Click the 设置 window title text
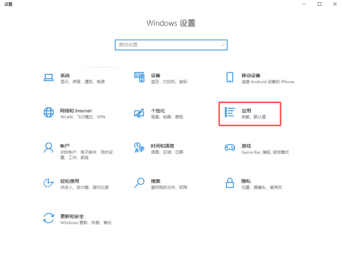The width and height of the screenshot is (342, 266). pos(8,4)
